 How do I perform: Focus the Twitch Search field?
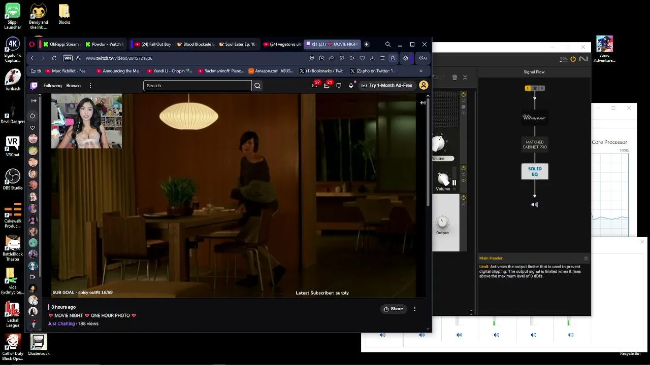[x=198, y=86]
